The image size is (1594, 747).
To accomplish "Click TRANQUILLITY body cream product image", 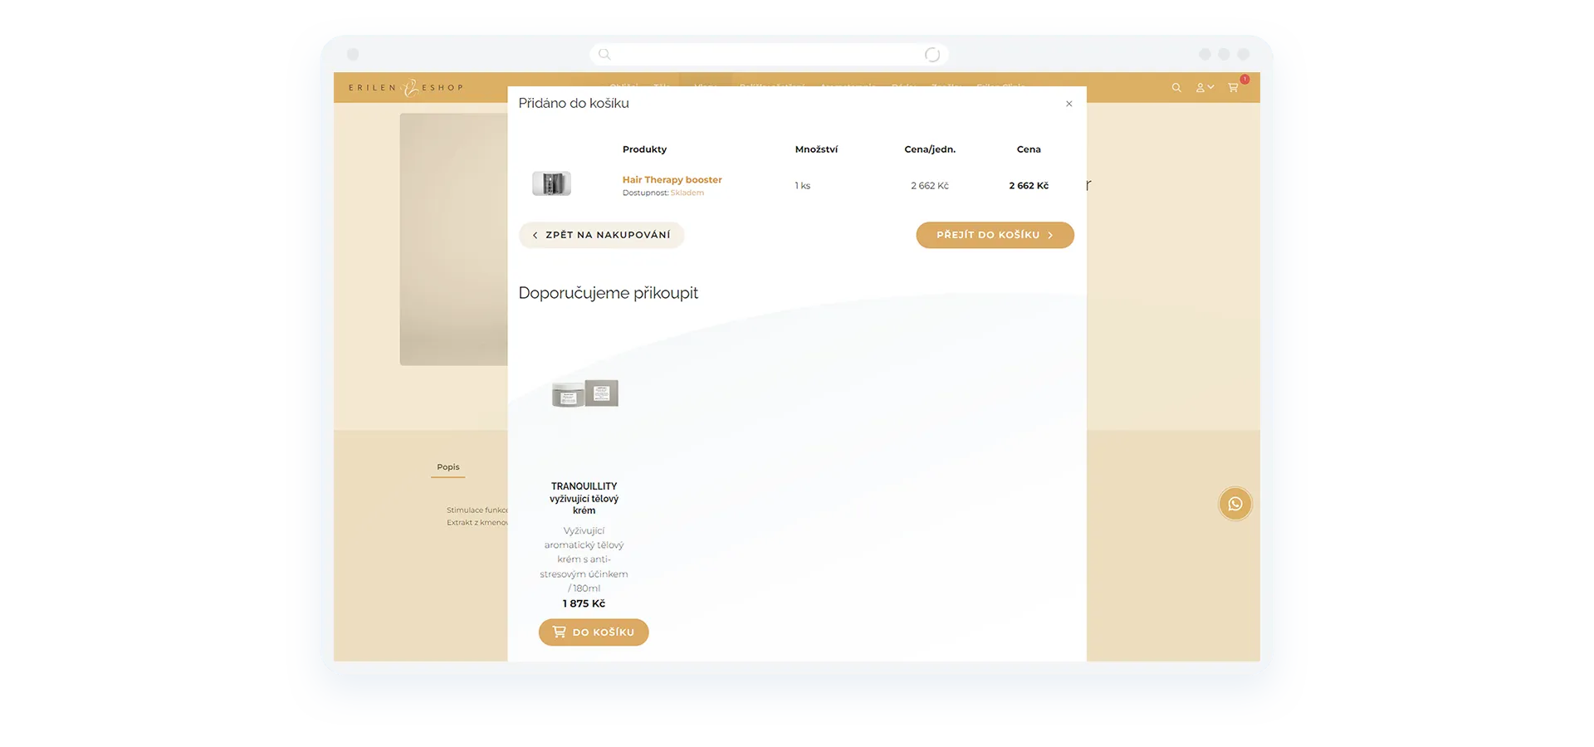I will point(584,393).
